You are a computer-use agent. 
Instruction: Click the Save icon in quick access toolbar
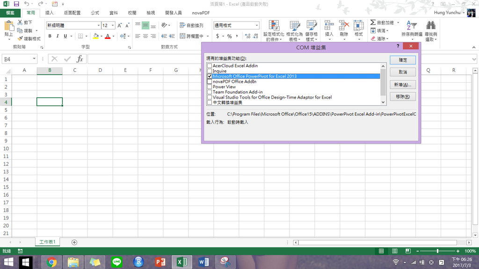coord(16,4)
